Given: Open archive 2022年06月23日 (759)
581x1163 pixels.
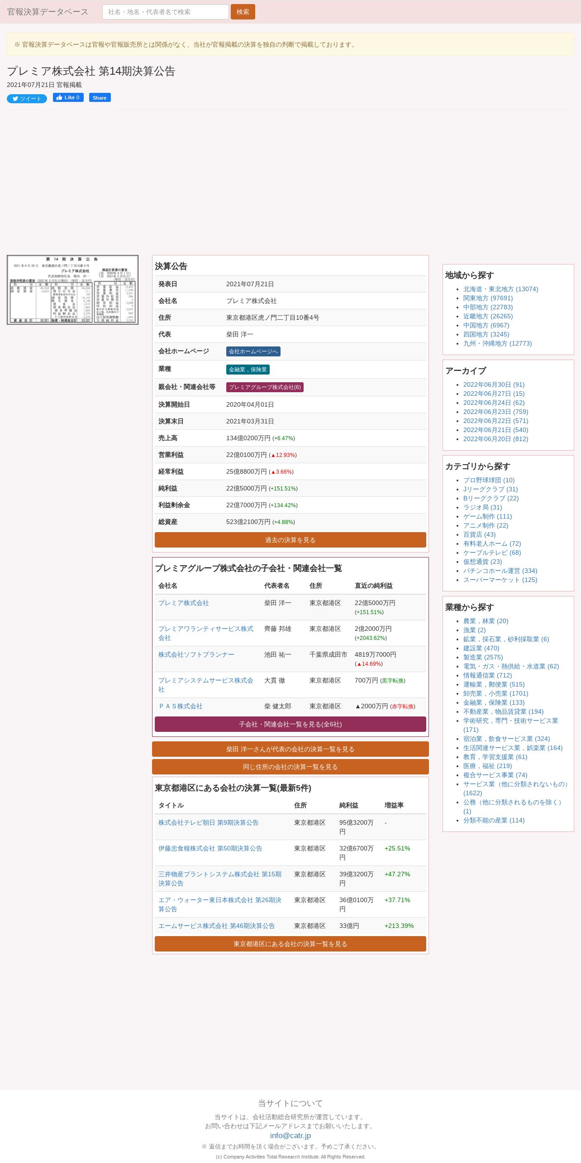Looking at the screenshot, I should [495, 412].
